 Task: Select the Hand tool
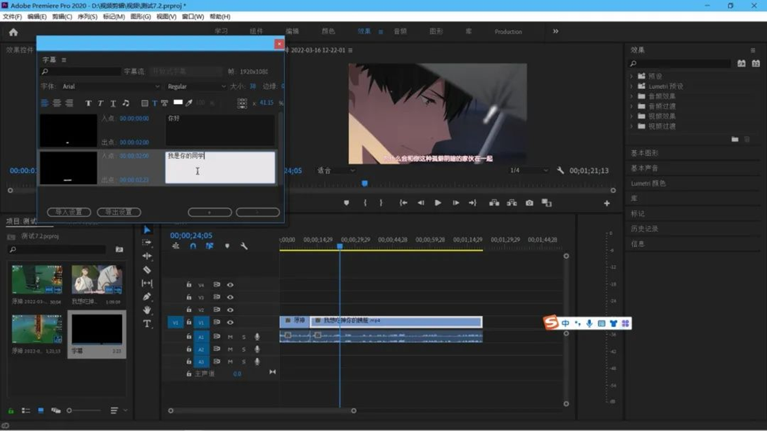coord(147,310)
